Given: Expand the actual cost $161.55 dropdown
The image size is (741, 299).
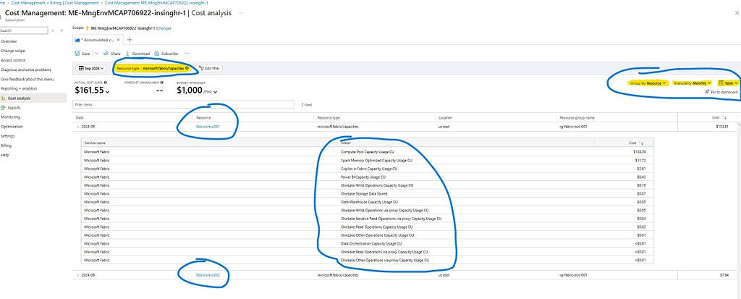Looking at the screenshot, I should point(107,91).
